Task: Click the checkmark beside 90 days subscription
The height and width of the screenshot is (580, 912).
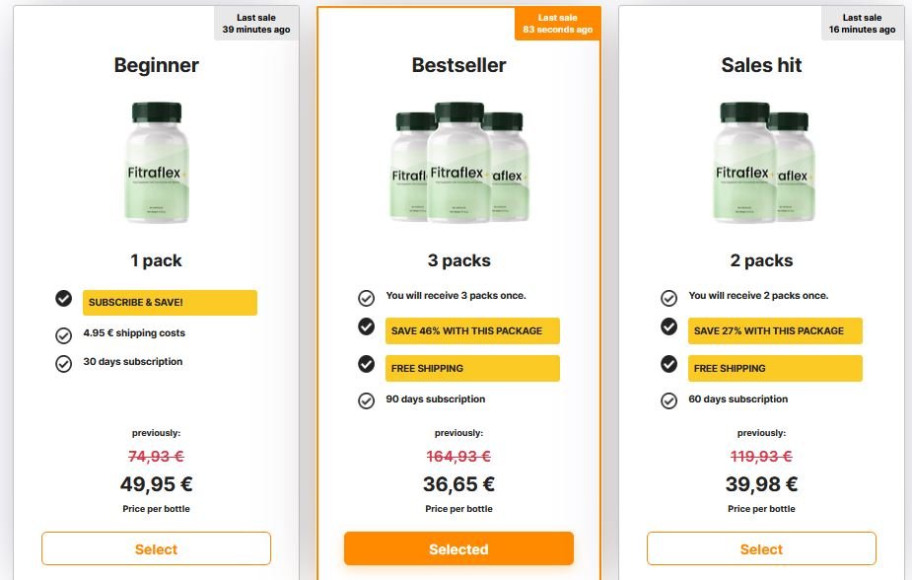Action: (366, 401)
